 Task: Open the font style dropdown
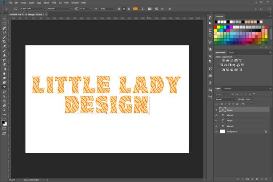click(60, 8)
